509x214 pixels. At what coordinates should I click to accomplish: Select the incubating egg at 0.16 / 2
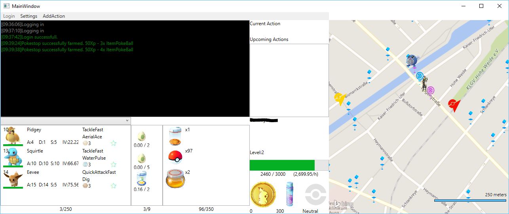click(141, 179)
